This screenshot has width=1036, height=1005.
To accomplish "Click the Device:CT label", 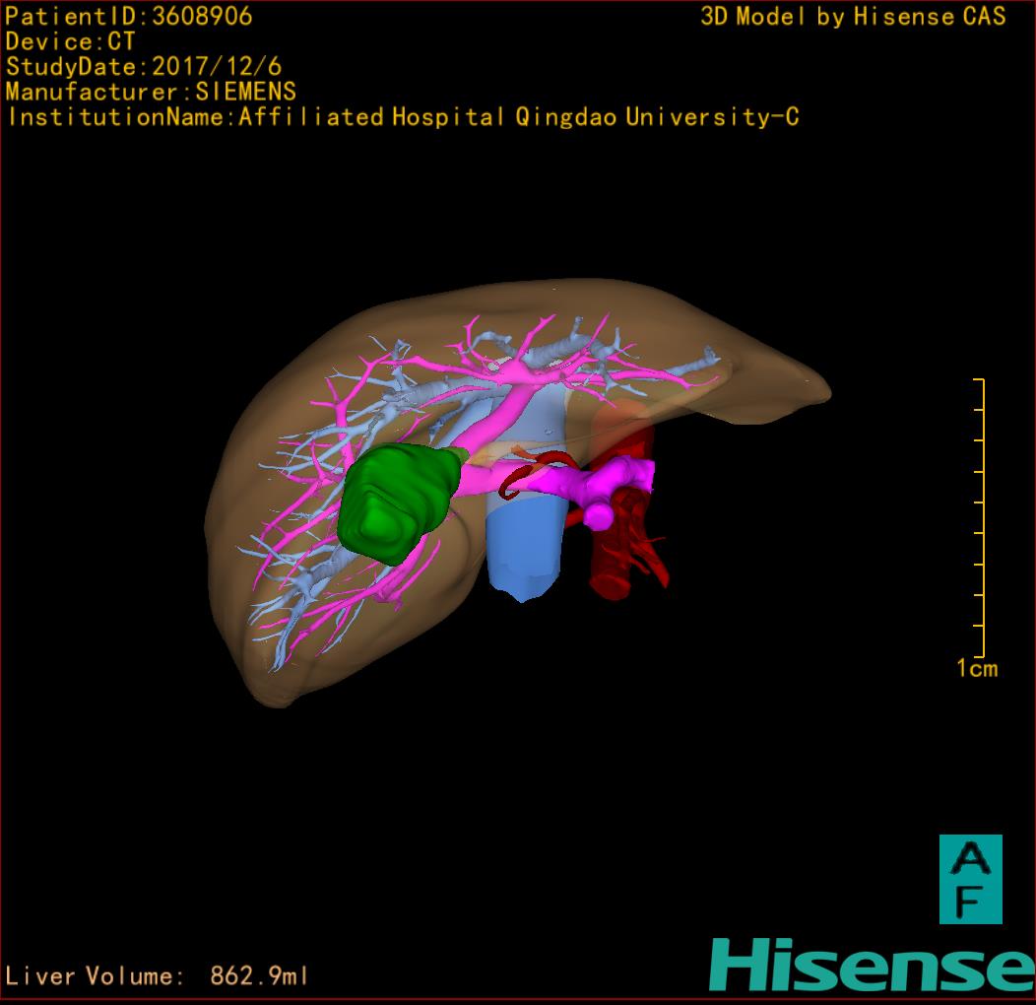I will [x=71, y=41].
